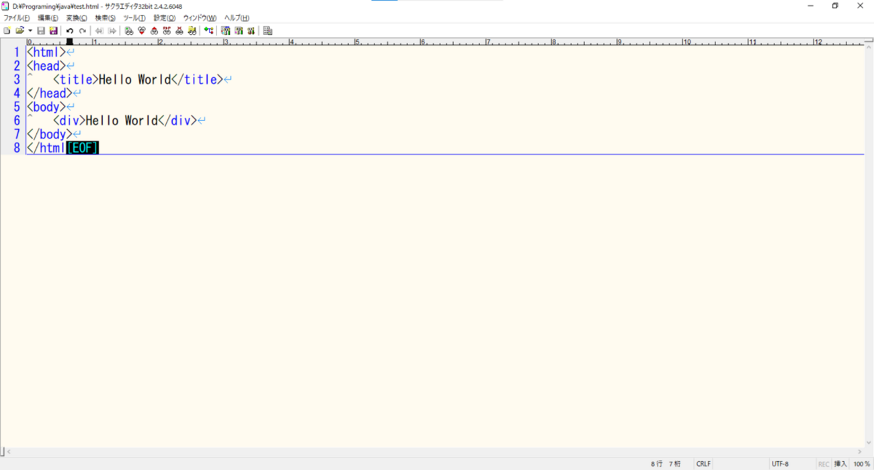Open the ヘルプ(H) menu
The image size is (874, 470).
(x=237, y=18)
